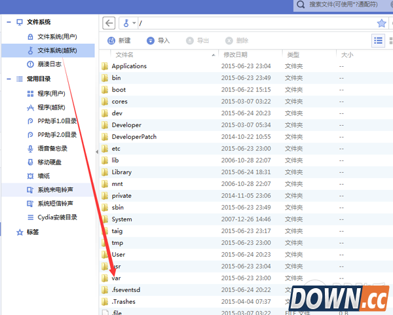Click the 删除 (Delete) button
This screenshot has width=393, height=315.
(236, 41)
